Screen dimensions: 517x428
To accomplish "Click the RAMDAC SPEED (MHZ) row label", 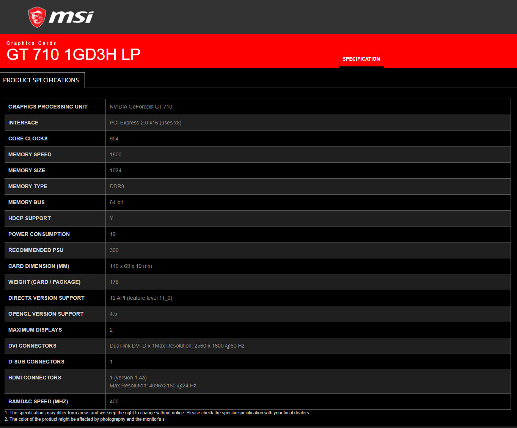I will (38, 401).
